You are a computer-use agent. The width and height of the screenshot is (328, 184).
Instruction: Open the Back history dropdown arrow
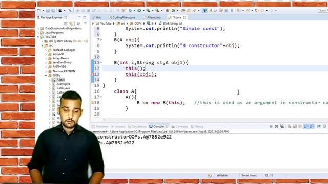(266, 10)
